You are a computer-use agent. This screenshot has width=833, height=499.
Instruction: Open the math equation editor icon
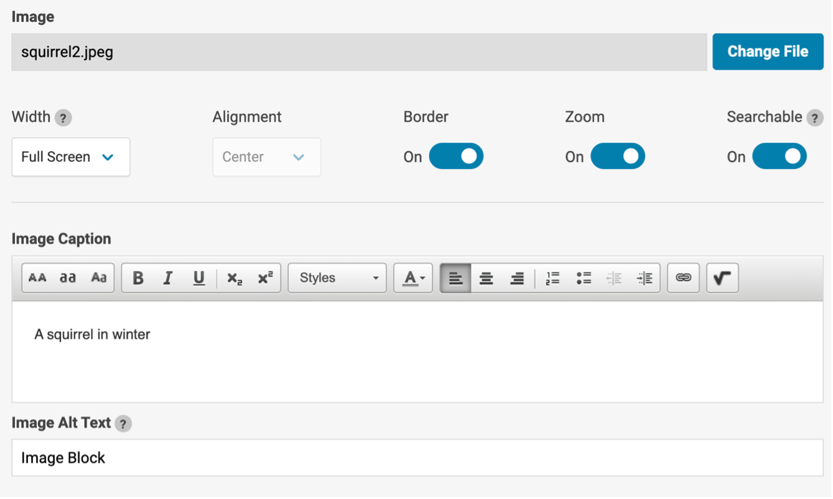click(x=722, y=278)
